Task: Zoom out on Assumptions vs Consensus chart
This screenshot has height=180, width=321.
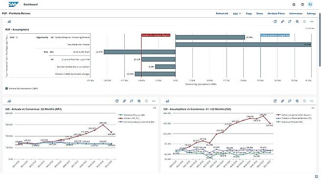Action: point(304,101)
